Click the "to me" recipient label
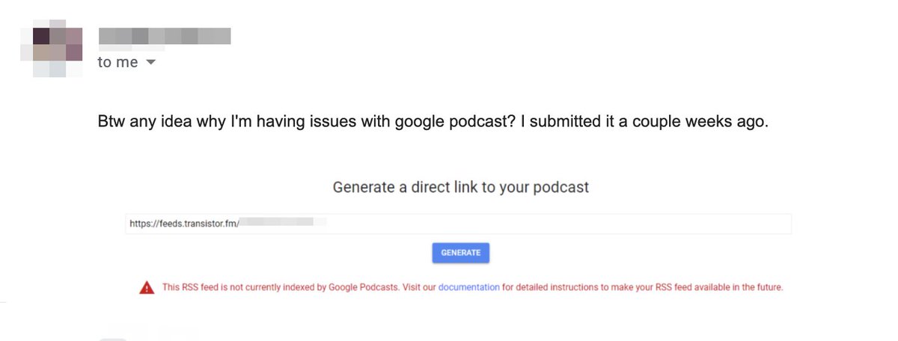 point(117,63)
